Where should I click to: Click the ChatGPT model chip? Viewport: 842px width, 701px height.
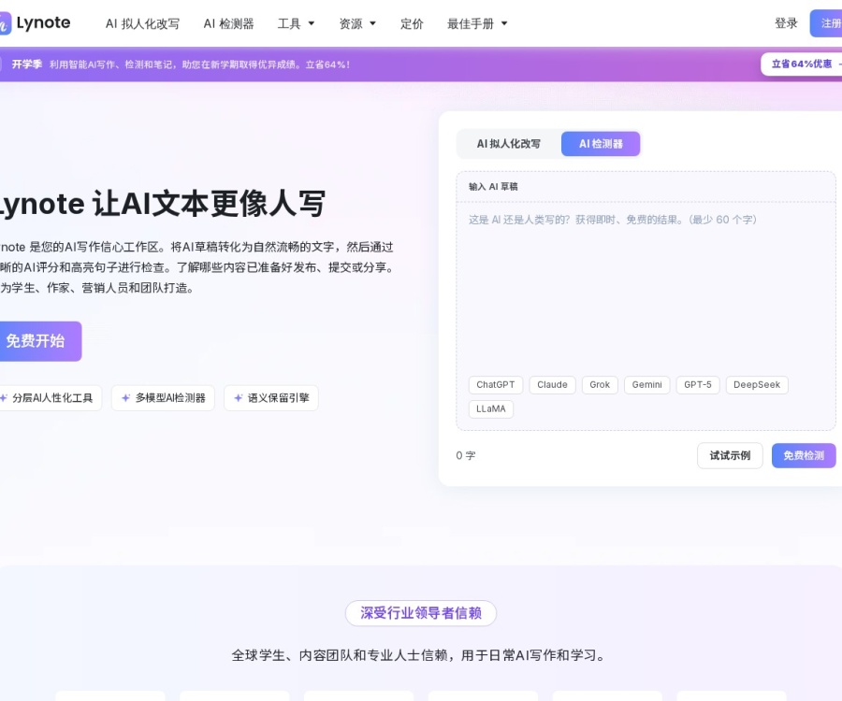pyautogui.click(x=496, y=384)
